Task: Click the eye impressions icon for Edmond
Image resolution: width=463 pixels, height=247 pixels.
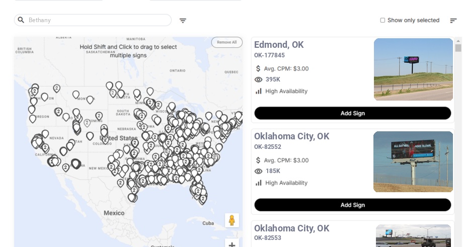Action: pos(259,79)
